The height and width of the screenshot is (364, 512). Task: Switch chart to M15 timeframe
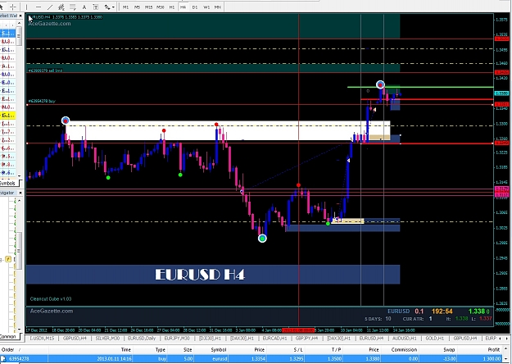click(148, 7)
